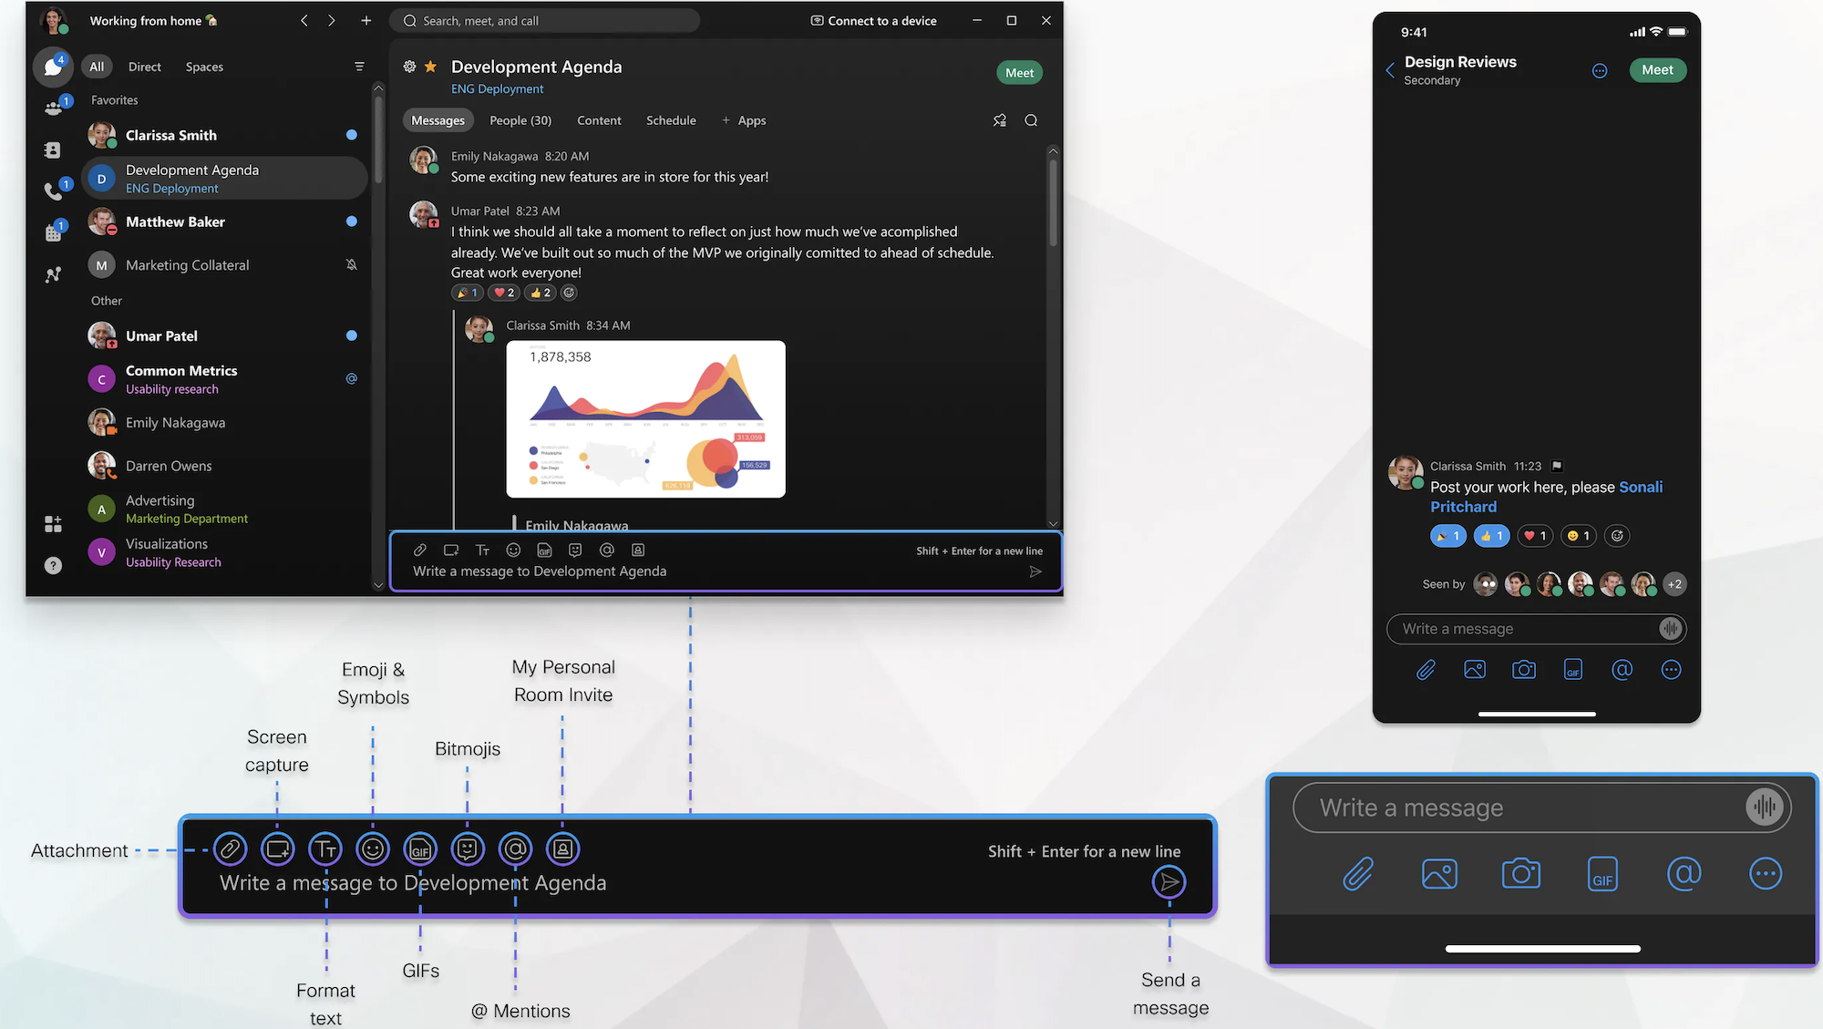Switch to the People (30) tab
The width and height of the screenshot is (1823, 1029).
click(x=520, y=118)
